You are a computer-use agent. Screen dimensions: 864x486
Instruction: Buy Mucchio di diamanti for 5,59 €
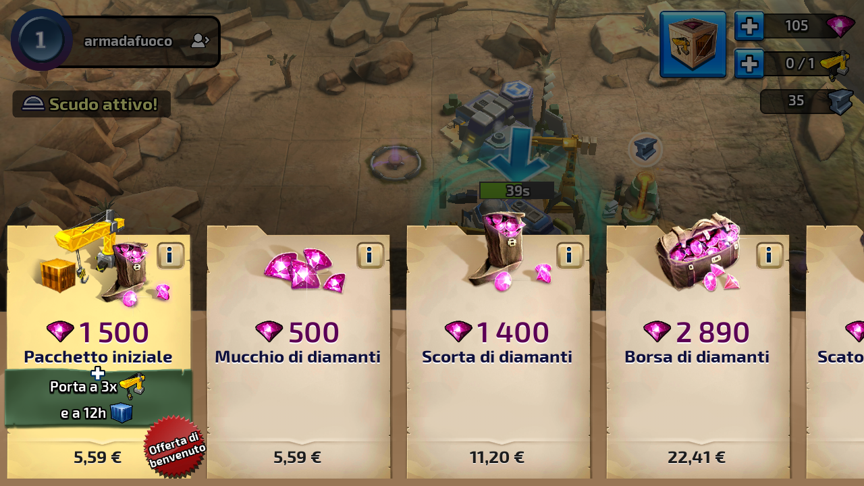(297, 457)
